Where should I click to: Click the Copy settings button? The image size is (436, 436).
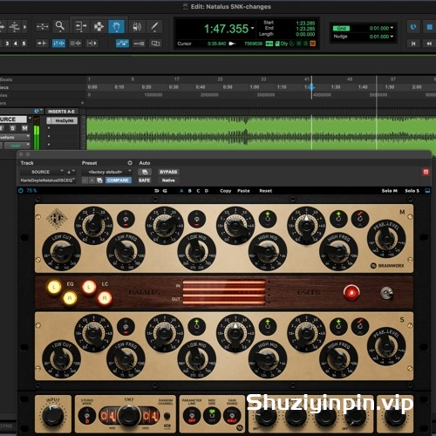(226, 191)
